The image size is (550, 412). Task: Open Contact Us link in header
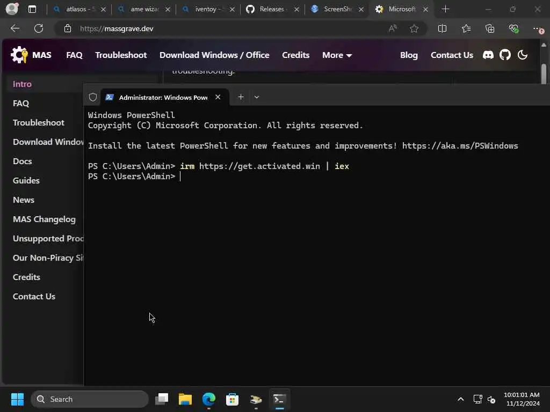[x=452, y=55]
